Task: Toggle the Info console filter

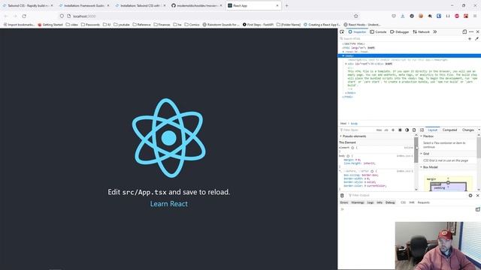Action: [380, 202]
